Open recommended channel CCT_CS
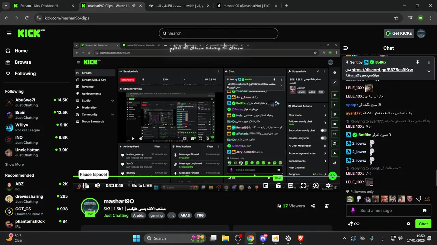This screenshot has height=245, width=437. pos(36,211)
